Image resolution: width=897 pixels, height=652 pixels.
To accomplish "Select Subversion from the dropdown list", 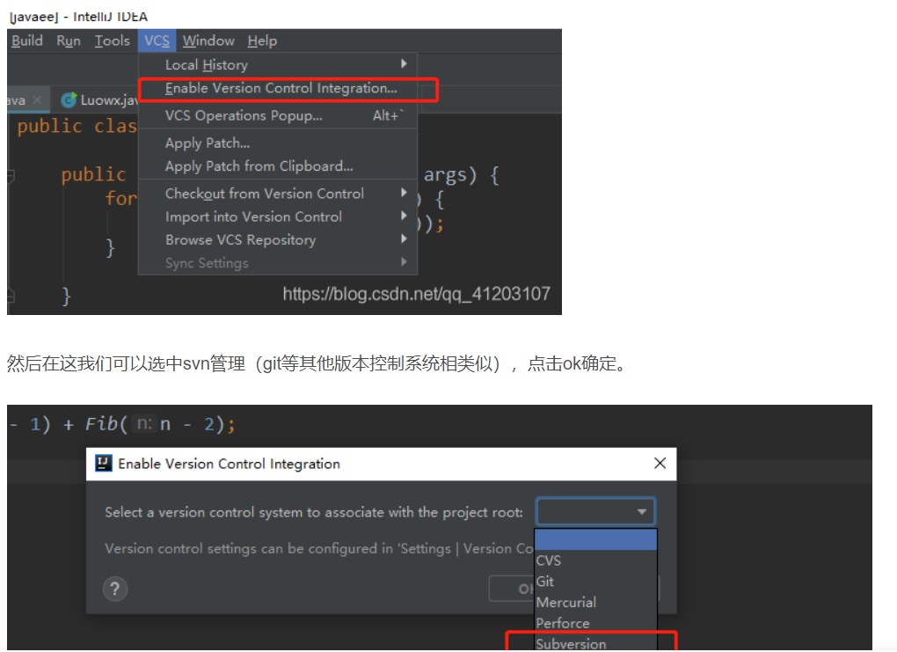I will [595, 643].
